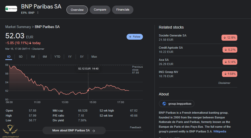Click the chart data point at 14:40
This screenshot has width=251, height=138.
(x=88, y=90)
